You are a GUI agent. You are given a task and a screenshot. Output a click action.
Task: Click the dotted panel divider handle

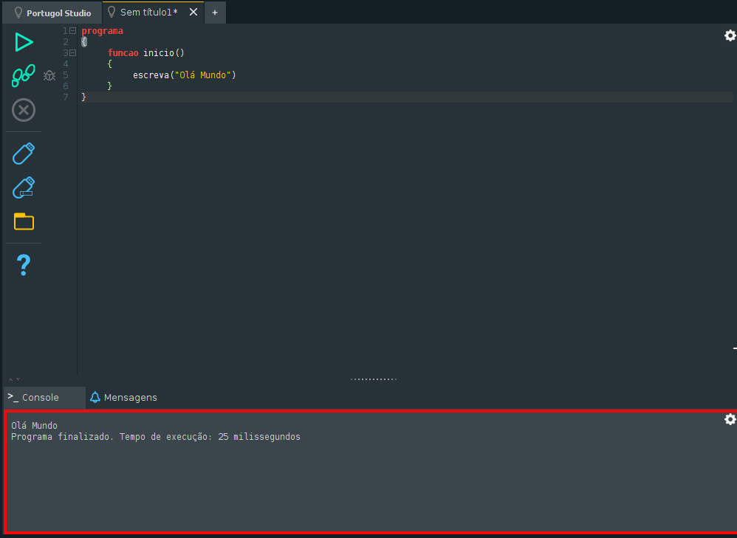[x=373, y=379]
